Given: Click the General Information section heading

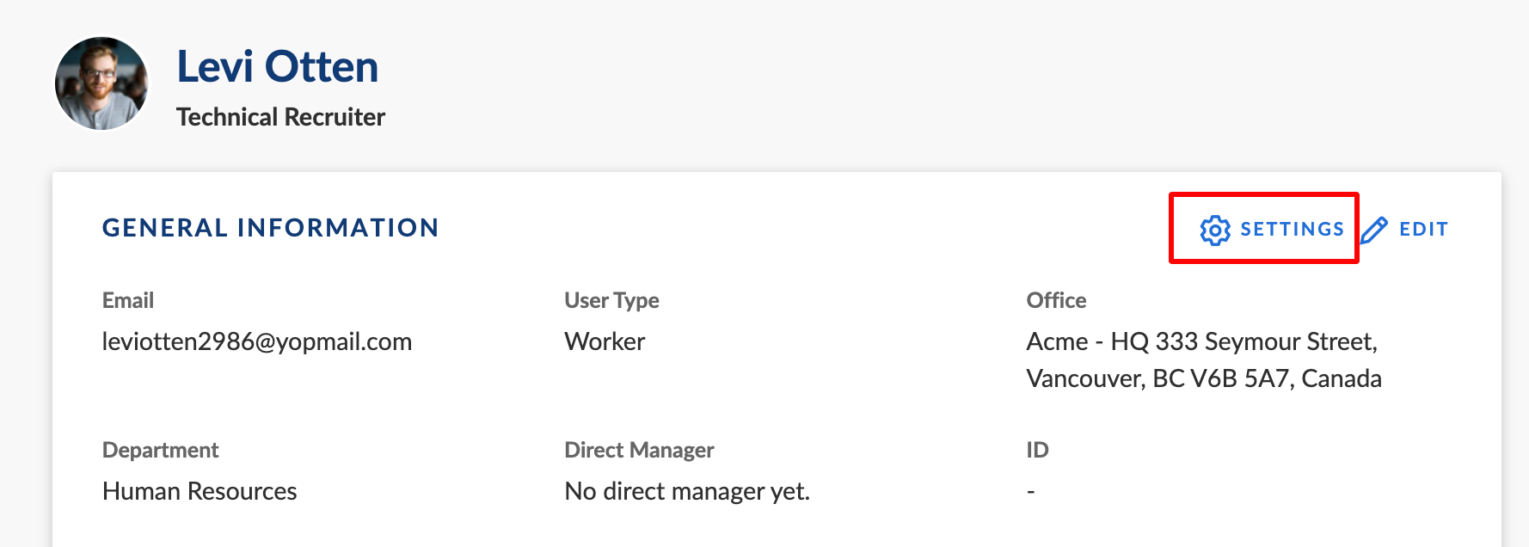Looking at the screenshot, I should click(x=271, y=228).
